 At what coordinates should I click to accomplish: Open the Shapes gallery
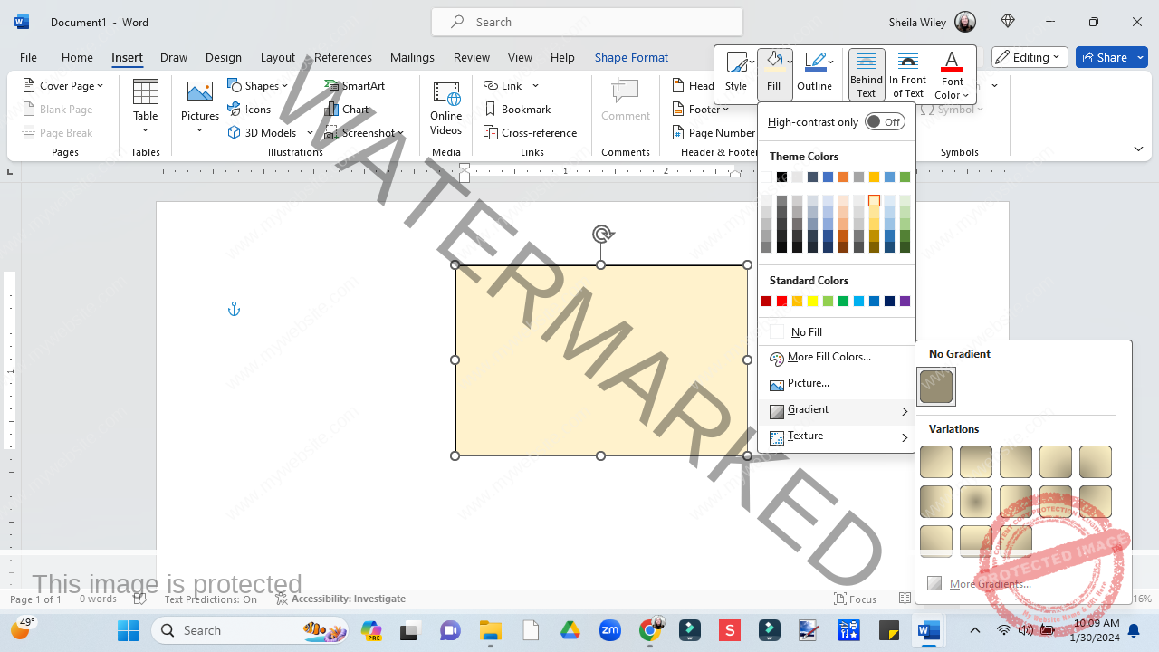coord(257,85)
